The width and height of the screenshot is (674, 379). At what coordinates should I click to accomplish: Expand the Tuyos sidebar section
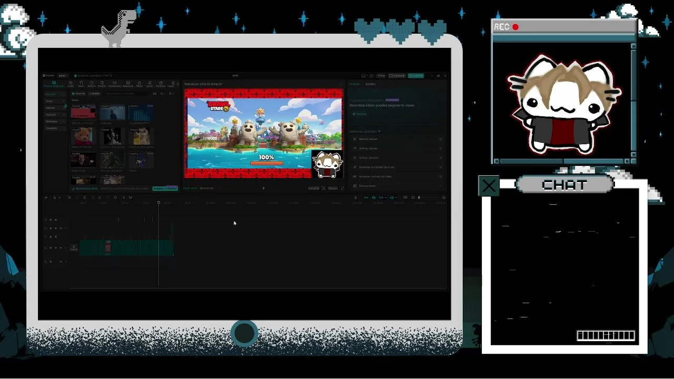(x=55, y=101)
